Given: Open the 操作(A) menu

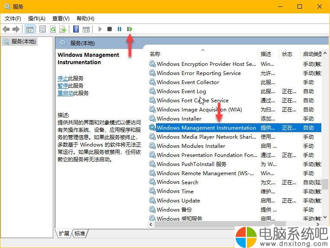Looking at the screenshot, I should (37, 19).
